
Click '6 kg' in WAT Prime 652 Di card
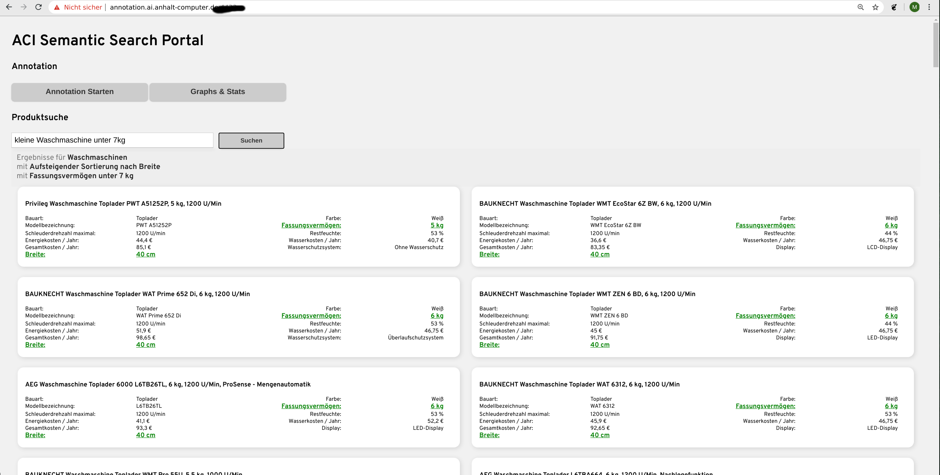click(437, 316)
